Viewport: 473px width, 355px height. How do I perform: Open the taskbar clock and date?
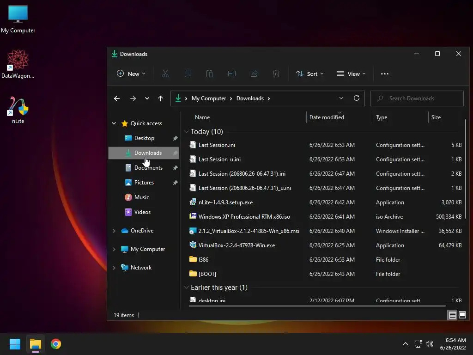point(453,344)
